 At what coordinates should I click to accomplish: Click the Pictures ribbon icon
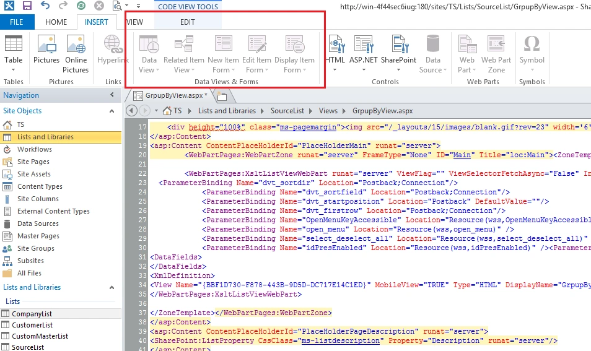click(46, 50)
